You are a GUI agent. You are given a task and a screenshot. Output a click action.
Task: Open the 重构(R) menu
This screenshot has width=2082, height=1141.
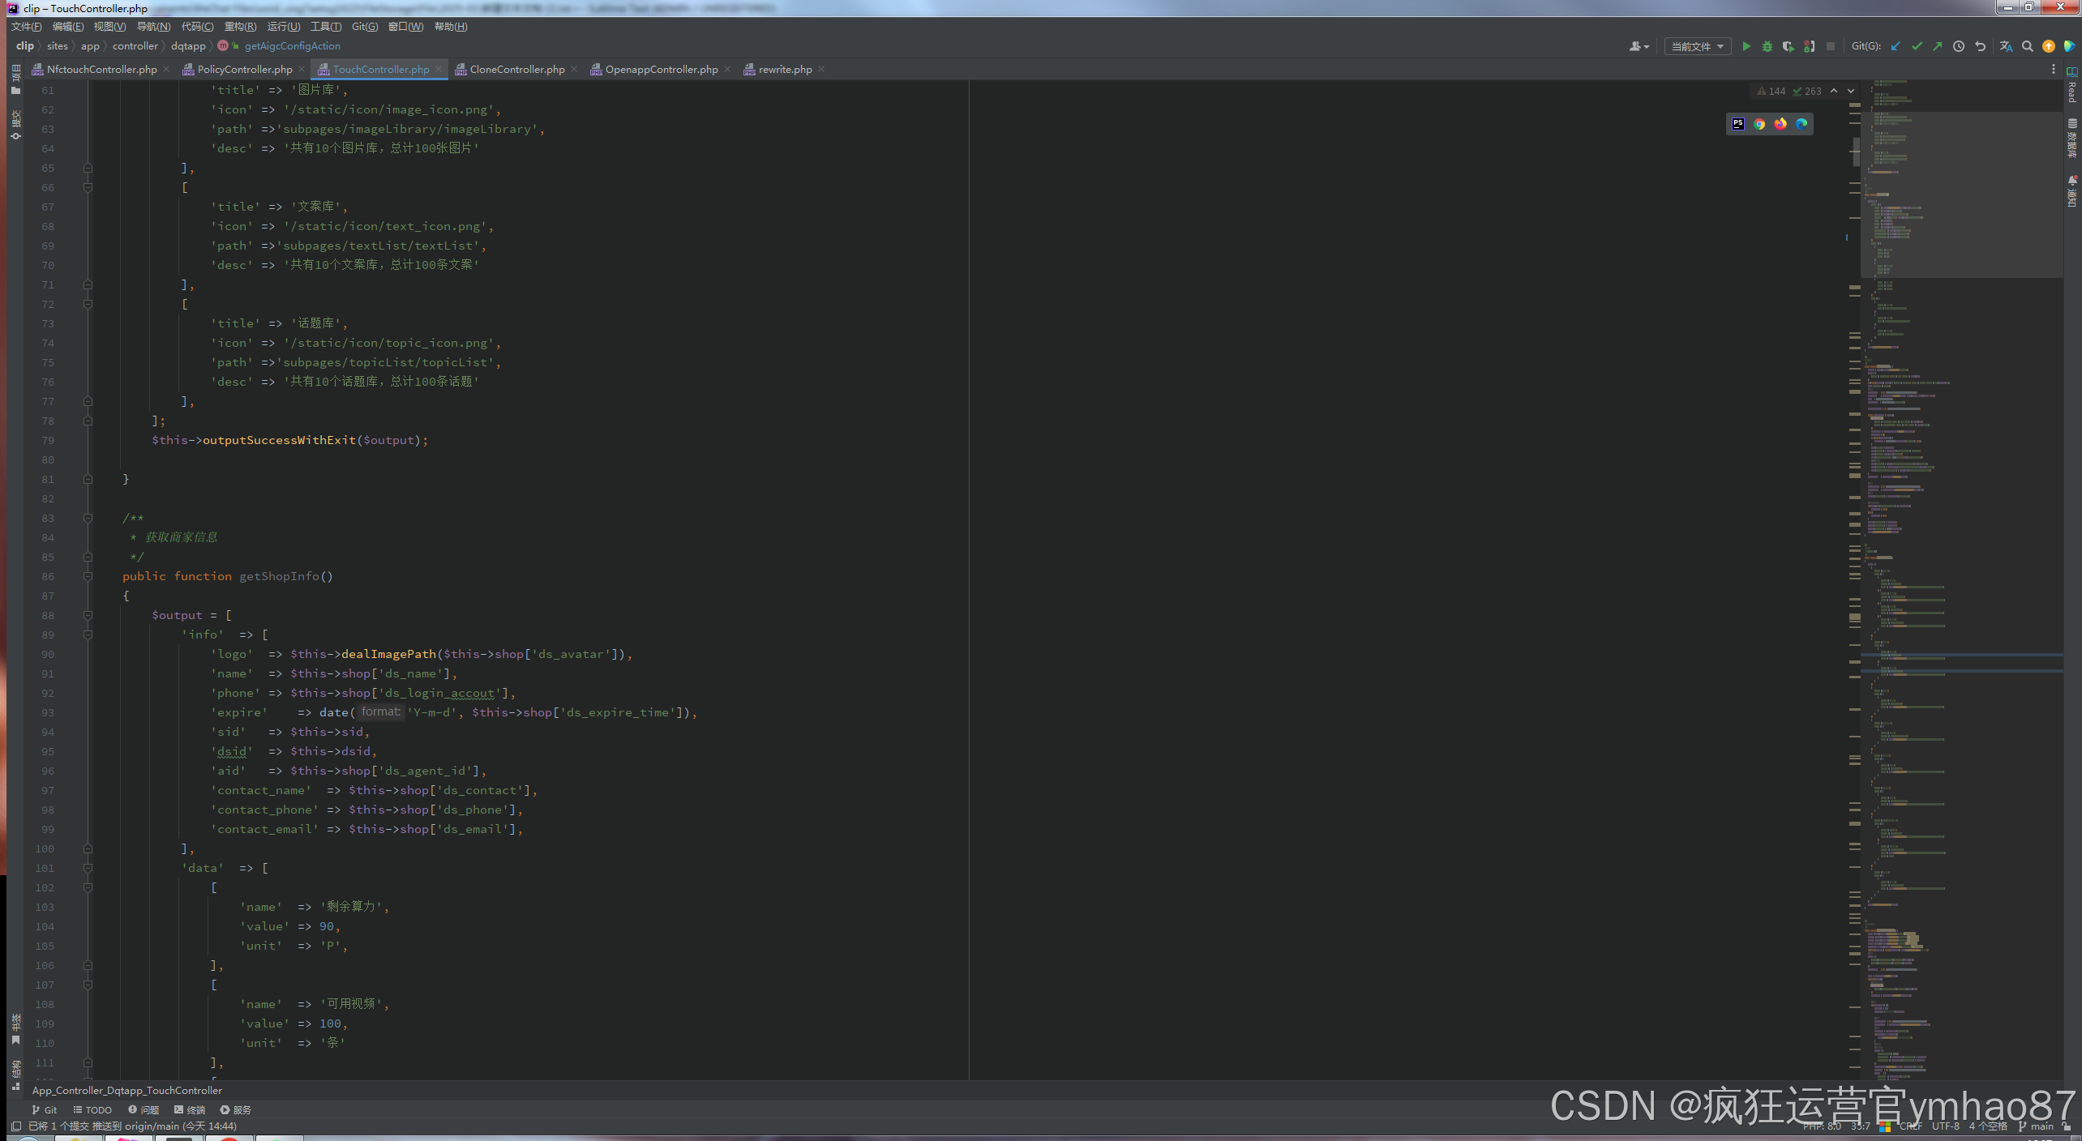(240, 27)
